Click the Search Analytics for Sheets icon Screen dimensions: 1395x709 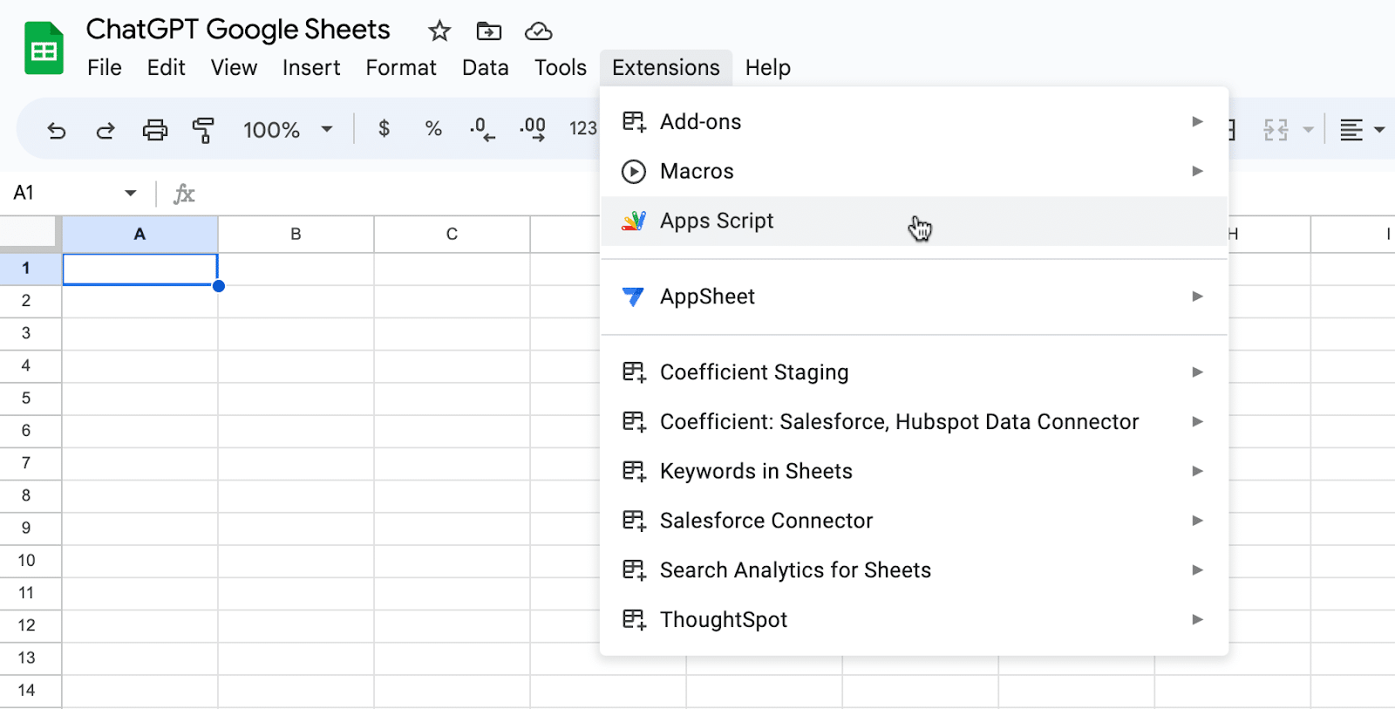pyautogui.click(x=634, y=570)
